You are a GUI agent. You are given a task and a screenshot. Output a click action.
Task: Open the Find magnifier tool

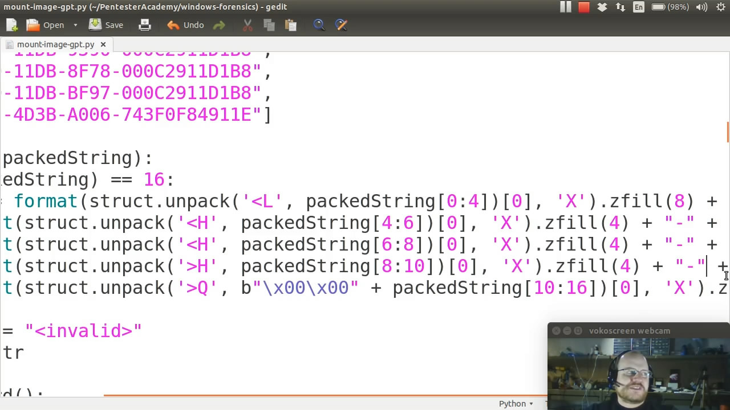[x=319, y=25]
